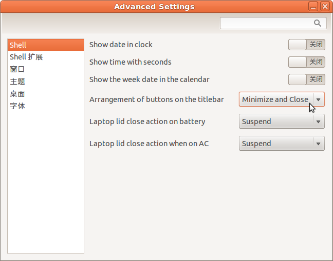
Task: Turn on week date in calendar switch
Action: [306, 79]
